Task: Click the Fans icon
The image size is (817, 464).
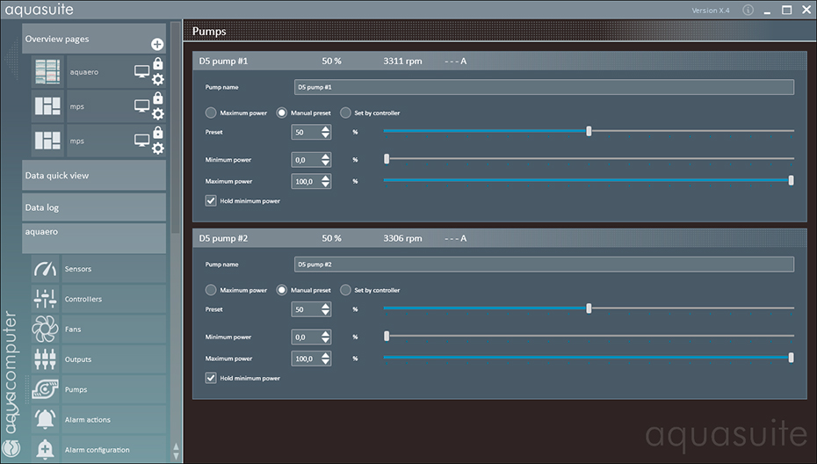Action: pyautogui.click(x=46, y=329)
